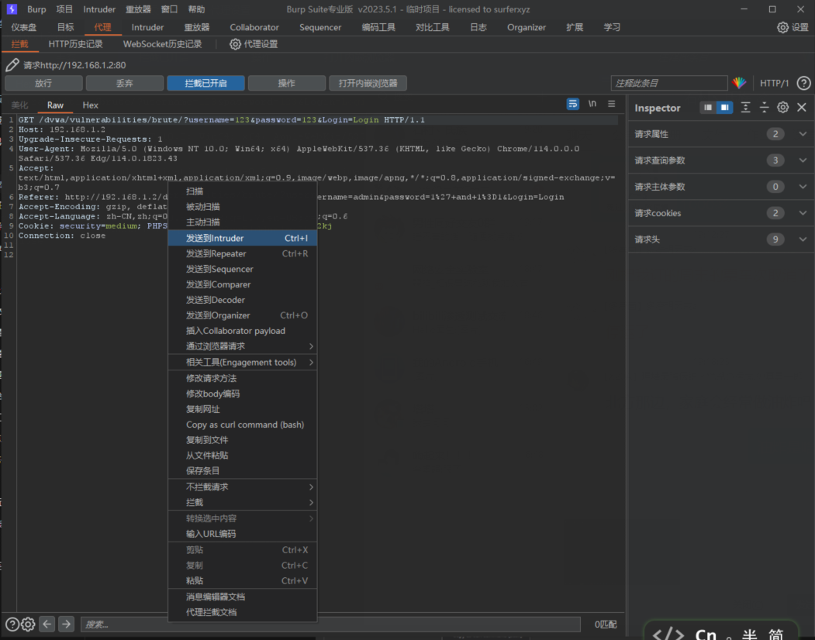This screenshot has width=815, height=640.
Task: Open search settings gear at bottom
Action: pyautogui.click(x=28, y=624)
